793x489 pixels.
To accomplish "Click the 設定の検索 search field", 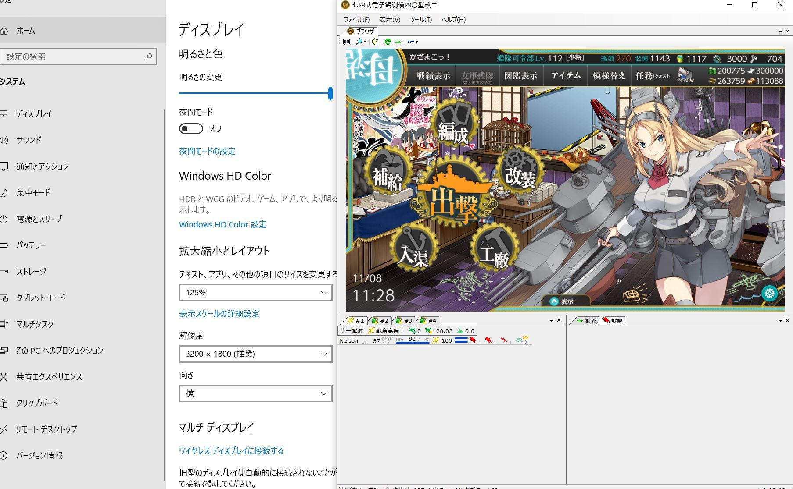I will point(78,57).
